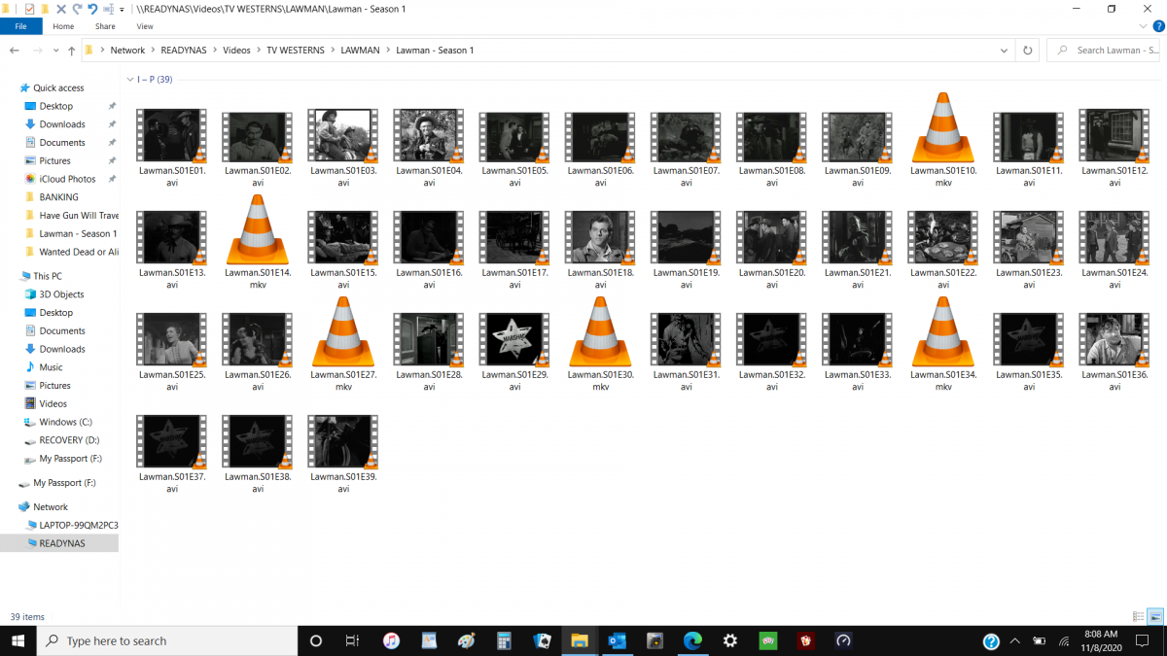The width and height of the screenshot is (1167, 656).
Task: Launch Microsoft Edge from taskbar
Action: coord(692,641)
